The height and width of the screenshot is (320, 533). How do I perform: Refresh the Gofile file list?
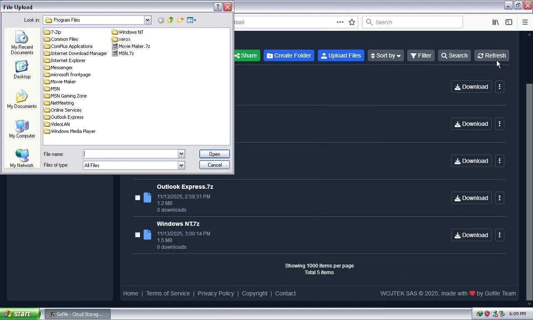[492, 55]
